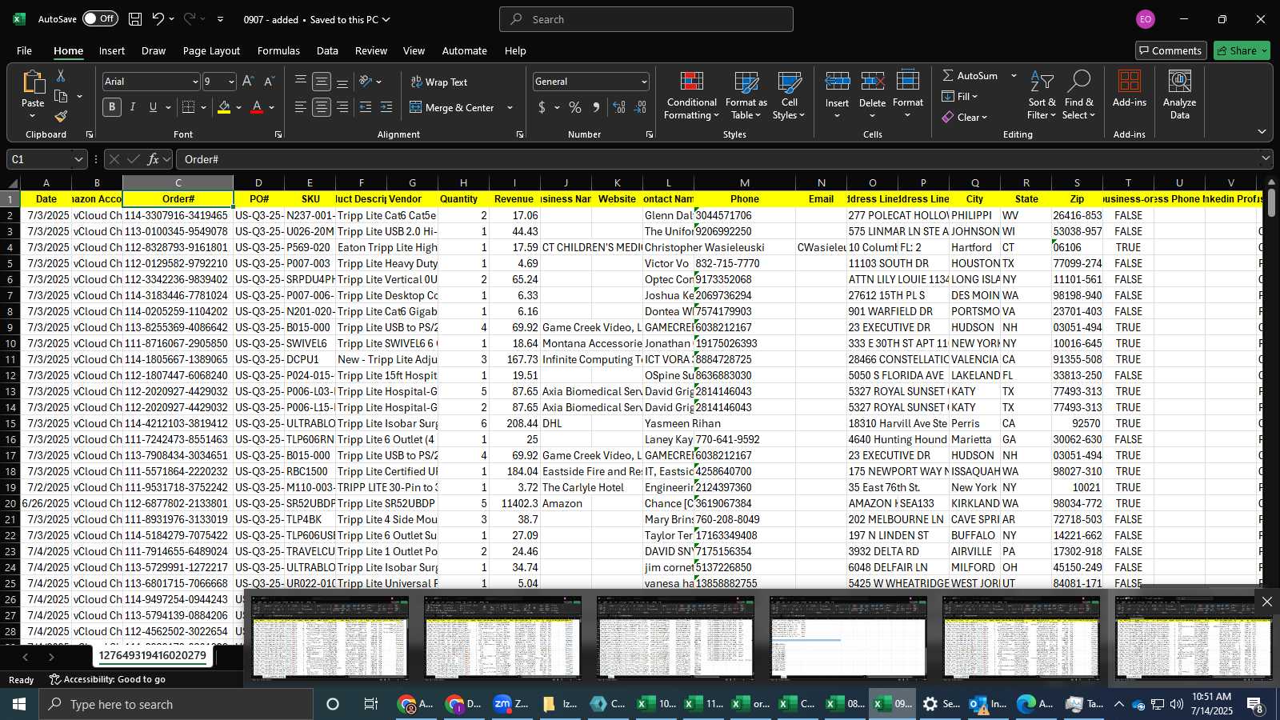Toggle Wrap Text

point(439,82)
